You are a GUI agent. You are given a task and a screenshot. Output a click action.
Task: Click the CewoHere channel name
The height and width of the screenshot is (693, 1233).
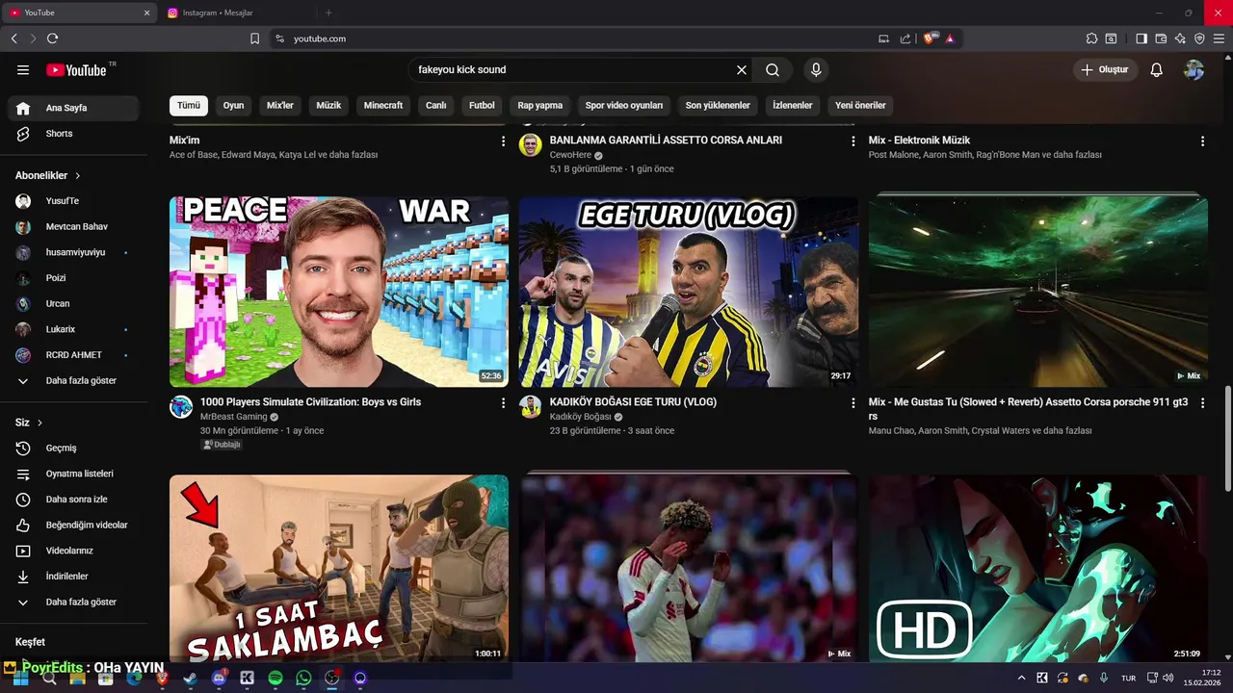570,155
